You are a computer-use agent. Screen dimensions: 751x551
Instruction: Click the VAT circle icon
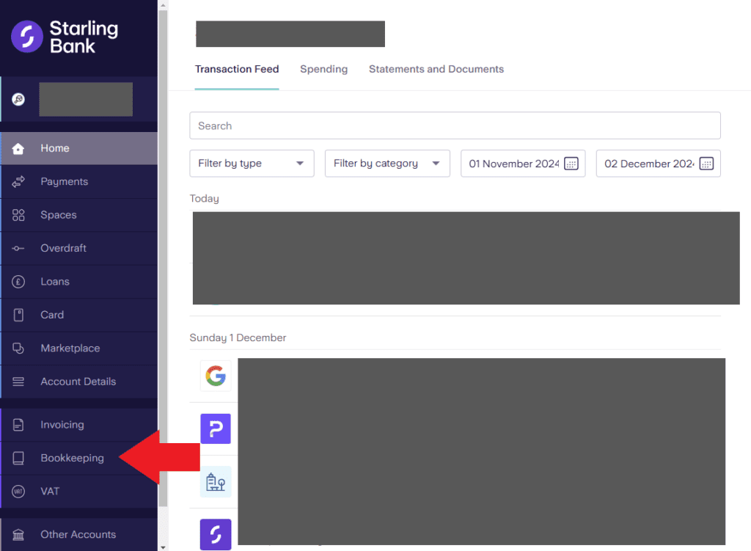(x=18, y=491)
